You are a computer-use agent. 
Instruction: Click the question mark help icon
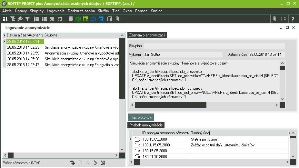click(293, 19)
